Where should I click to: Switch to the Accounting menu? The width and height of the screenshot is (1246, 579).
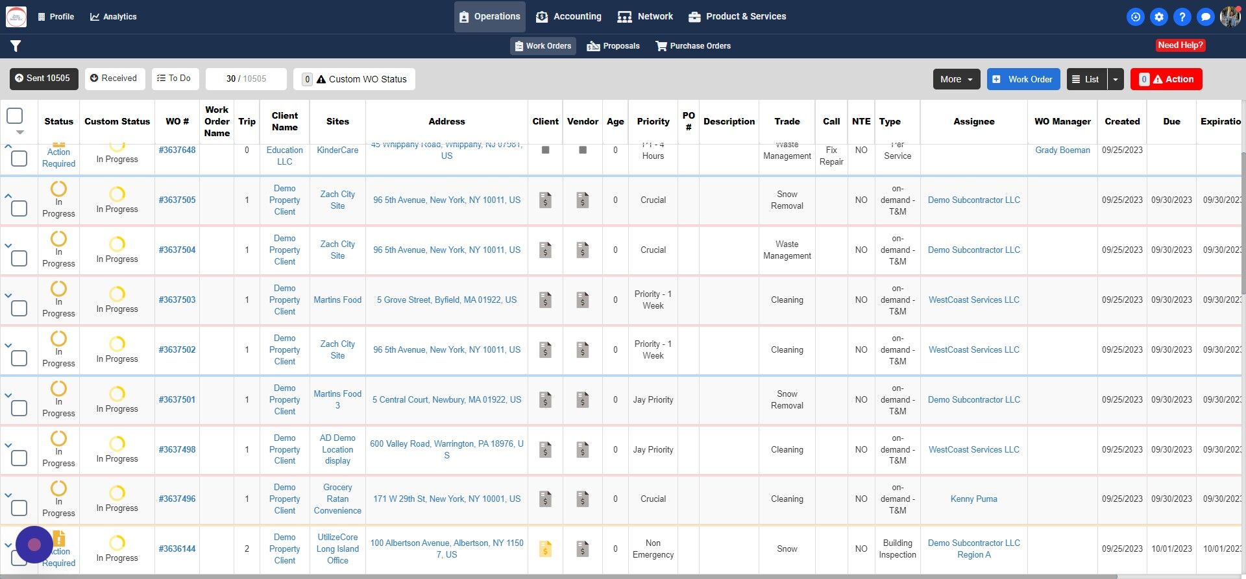(x=568, y=17)
